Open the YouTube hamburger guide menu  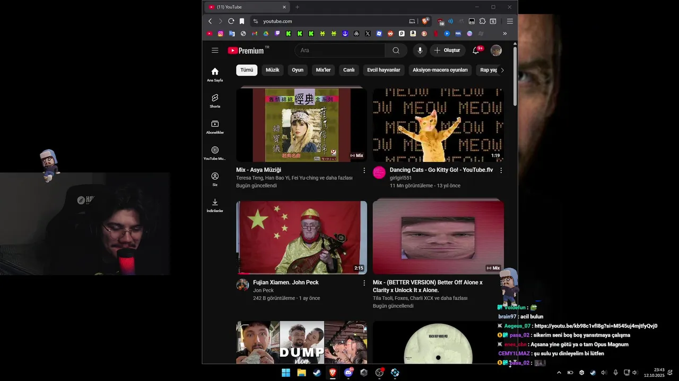click(215, 50)
